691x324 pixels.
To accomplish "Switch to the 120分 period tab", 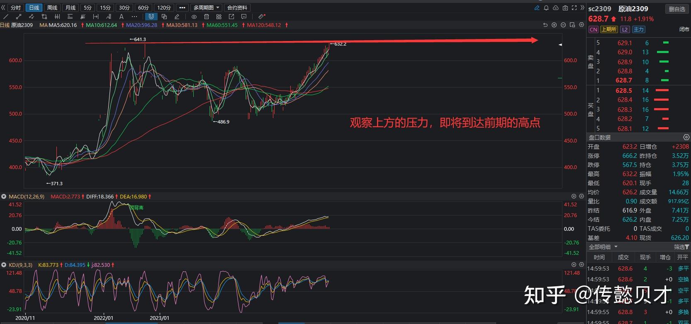I will pos(164,8).
